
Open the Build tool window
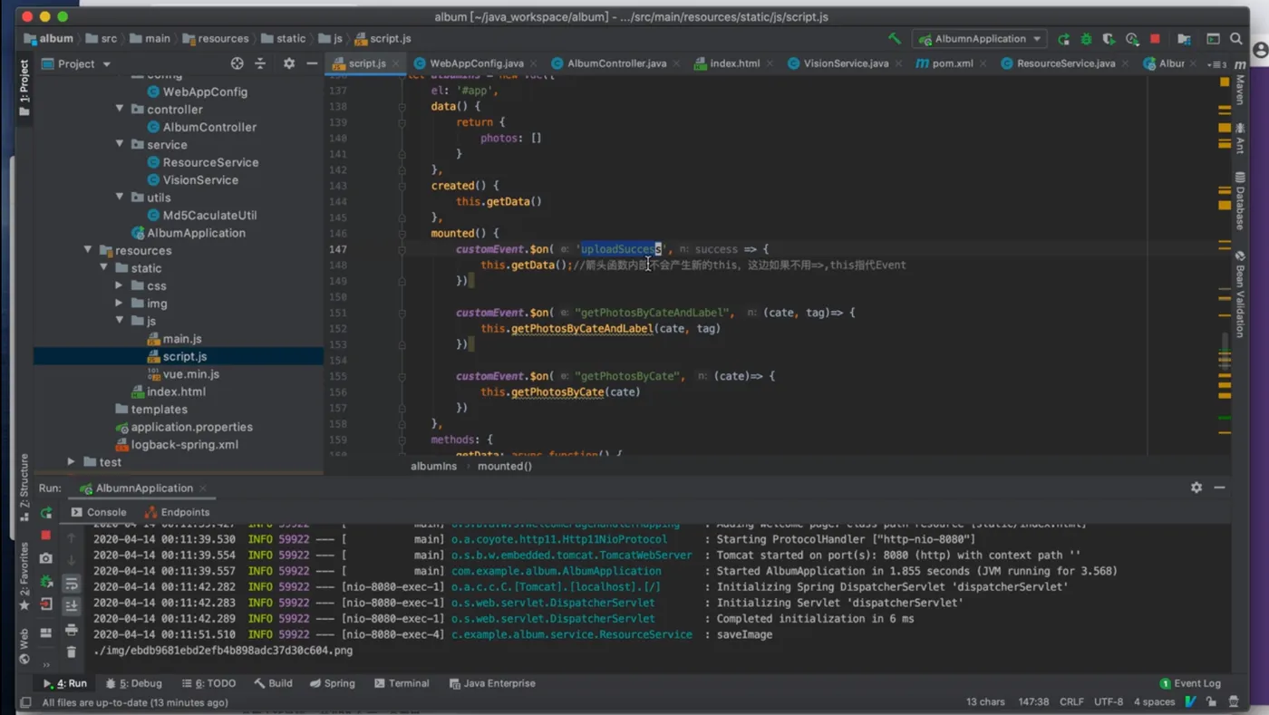pos(273,683)
